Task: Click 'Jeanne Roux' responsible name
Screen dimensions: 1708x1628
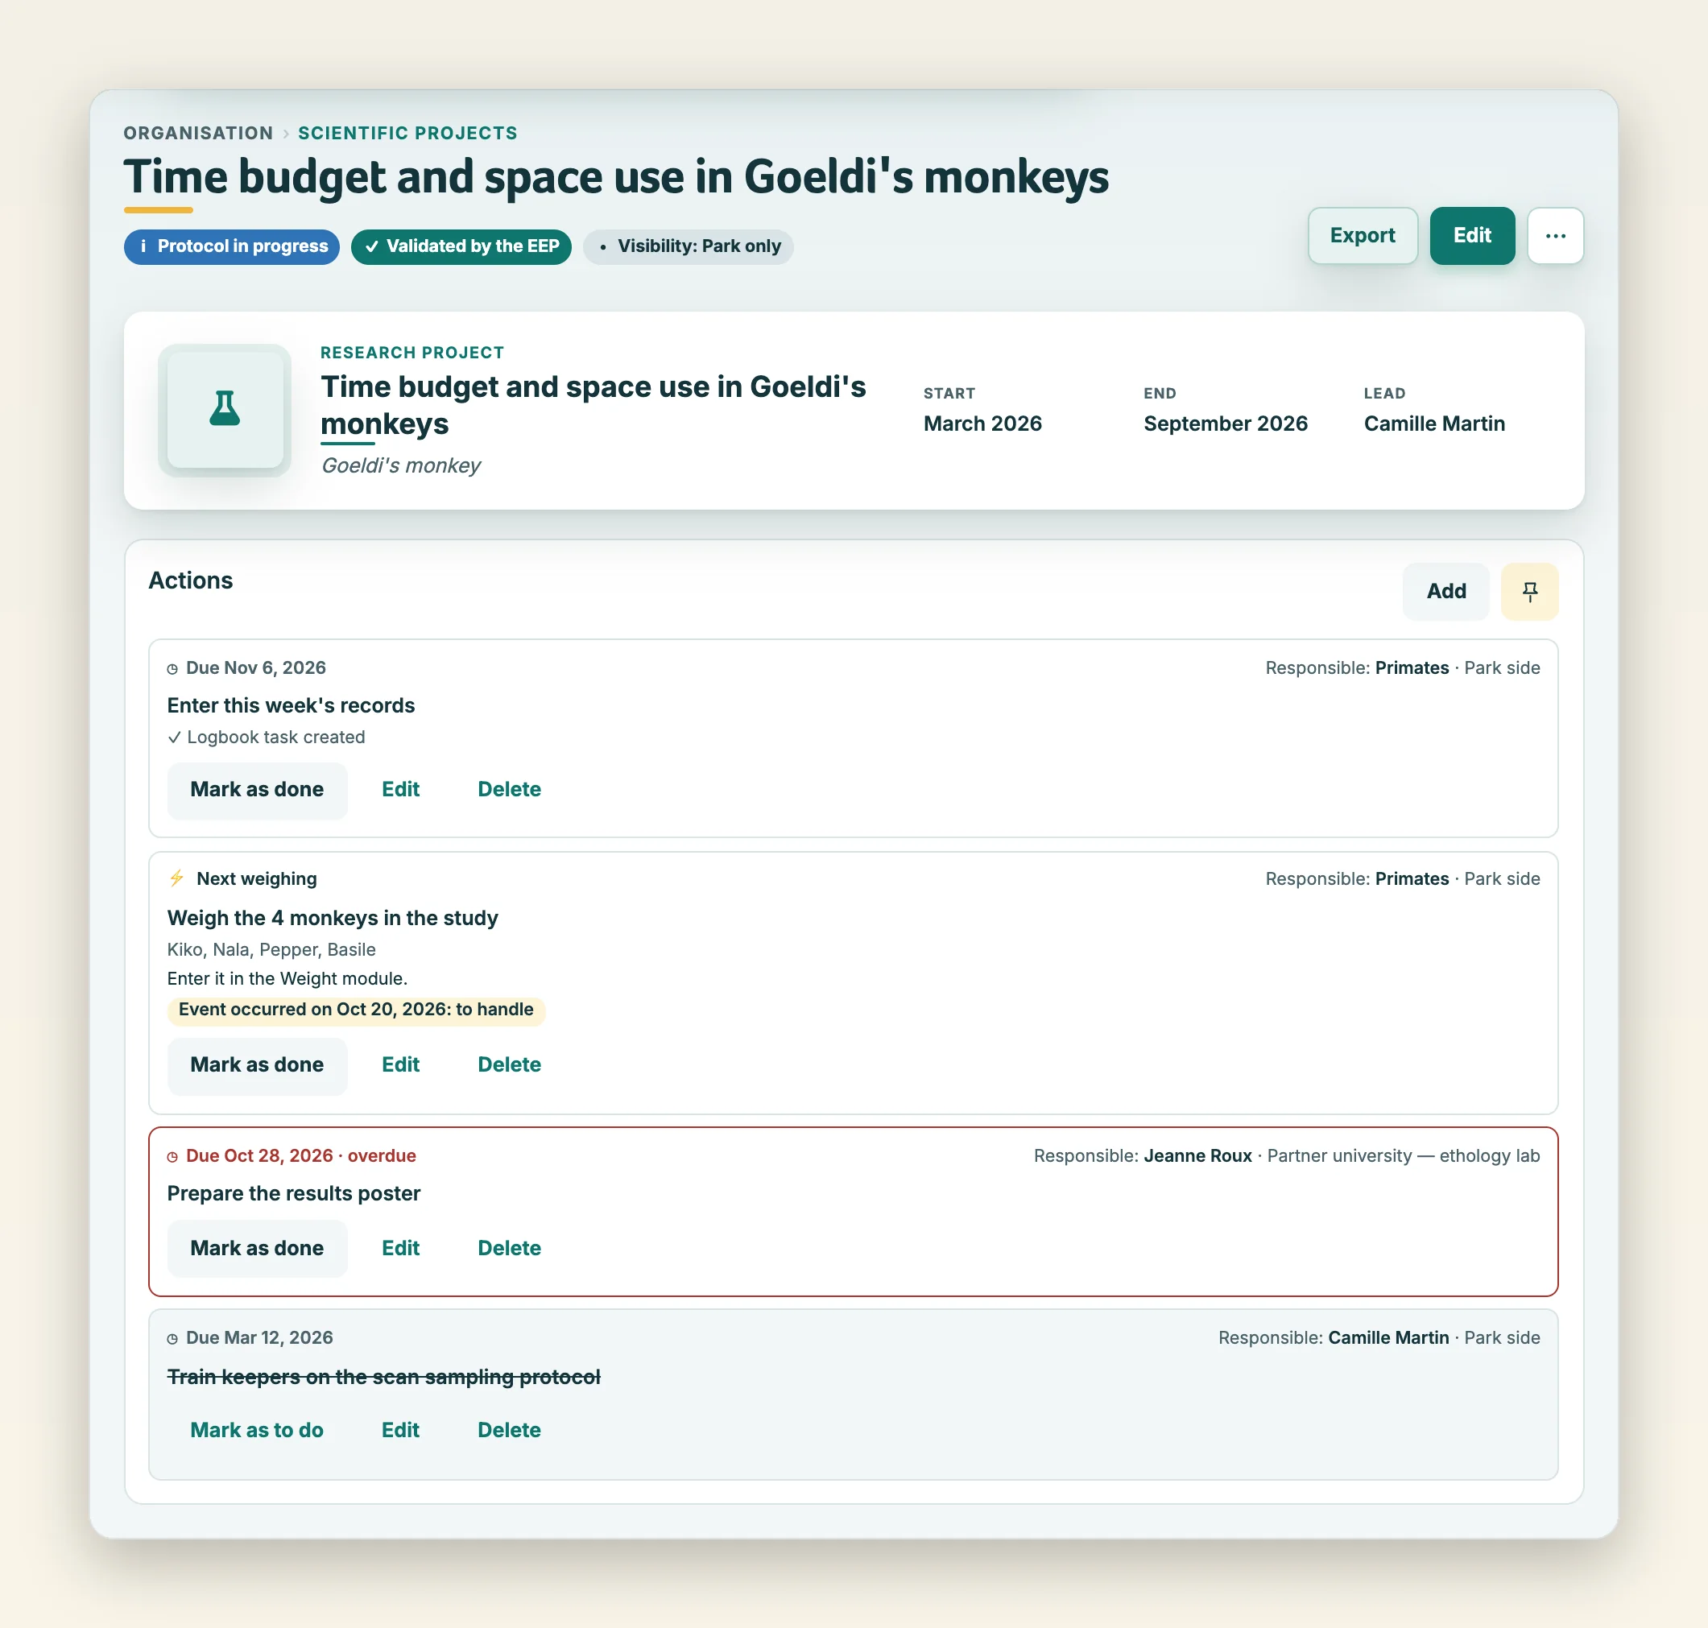Action: pyautogui.click(x=1197, y=1156)
